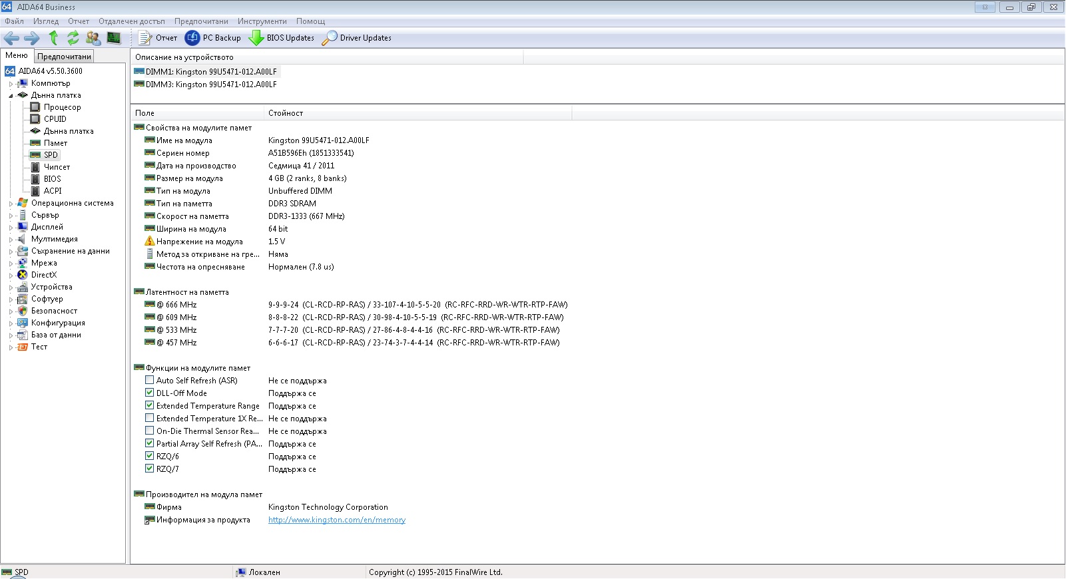Screen dimensions: 1066x579
Task: Expand the Компютър tree node
Action: [x=11, y=84]
